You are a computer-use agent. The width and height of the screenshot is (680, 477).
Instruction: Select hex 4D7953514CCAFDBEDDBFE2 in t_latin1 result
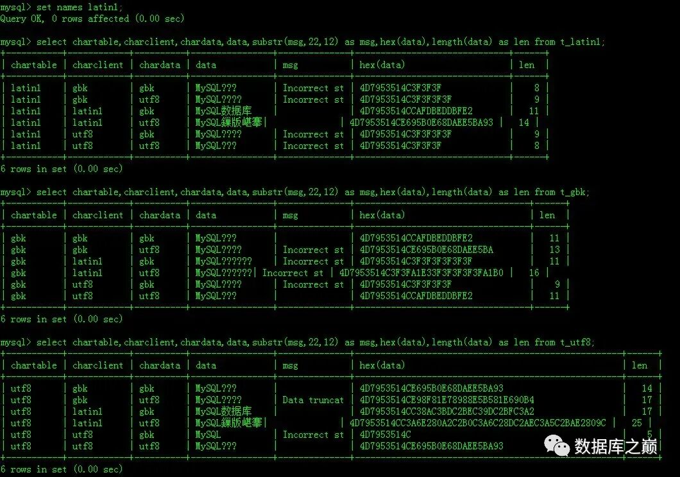(x=416, y=111)
